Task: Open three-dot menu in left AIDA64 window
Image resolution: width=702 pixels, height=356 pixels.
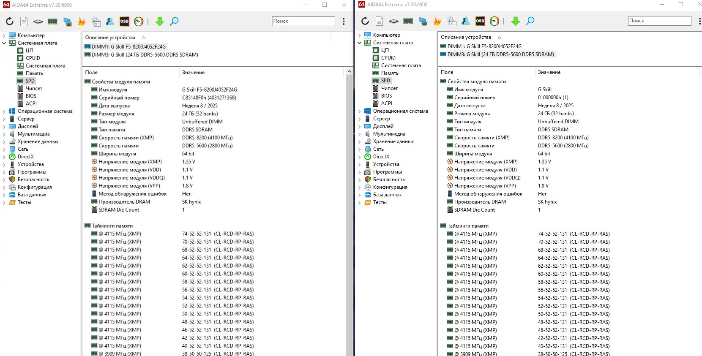Action: [344, 21]
